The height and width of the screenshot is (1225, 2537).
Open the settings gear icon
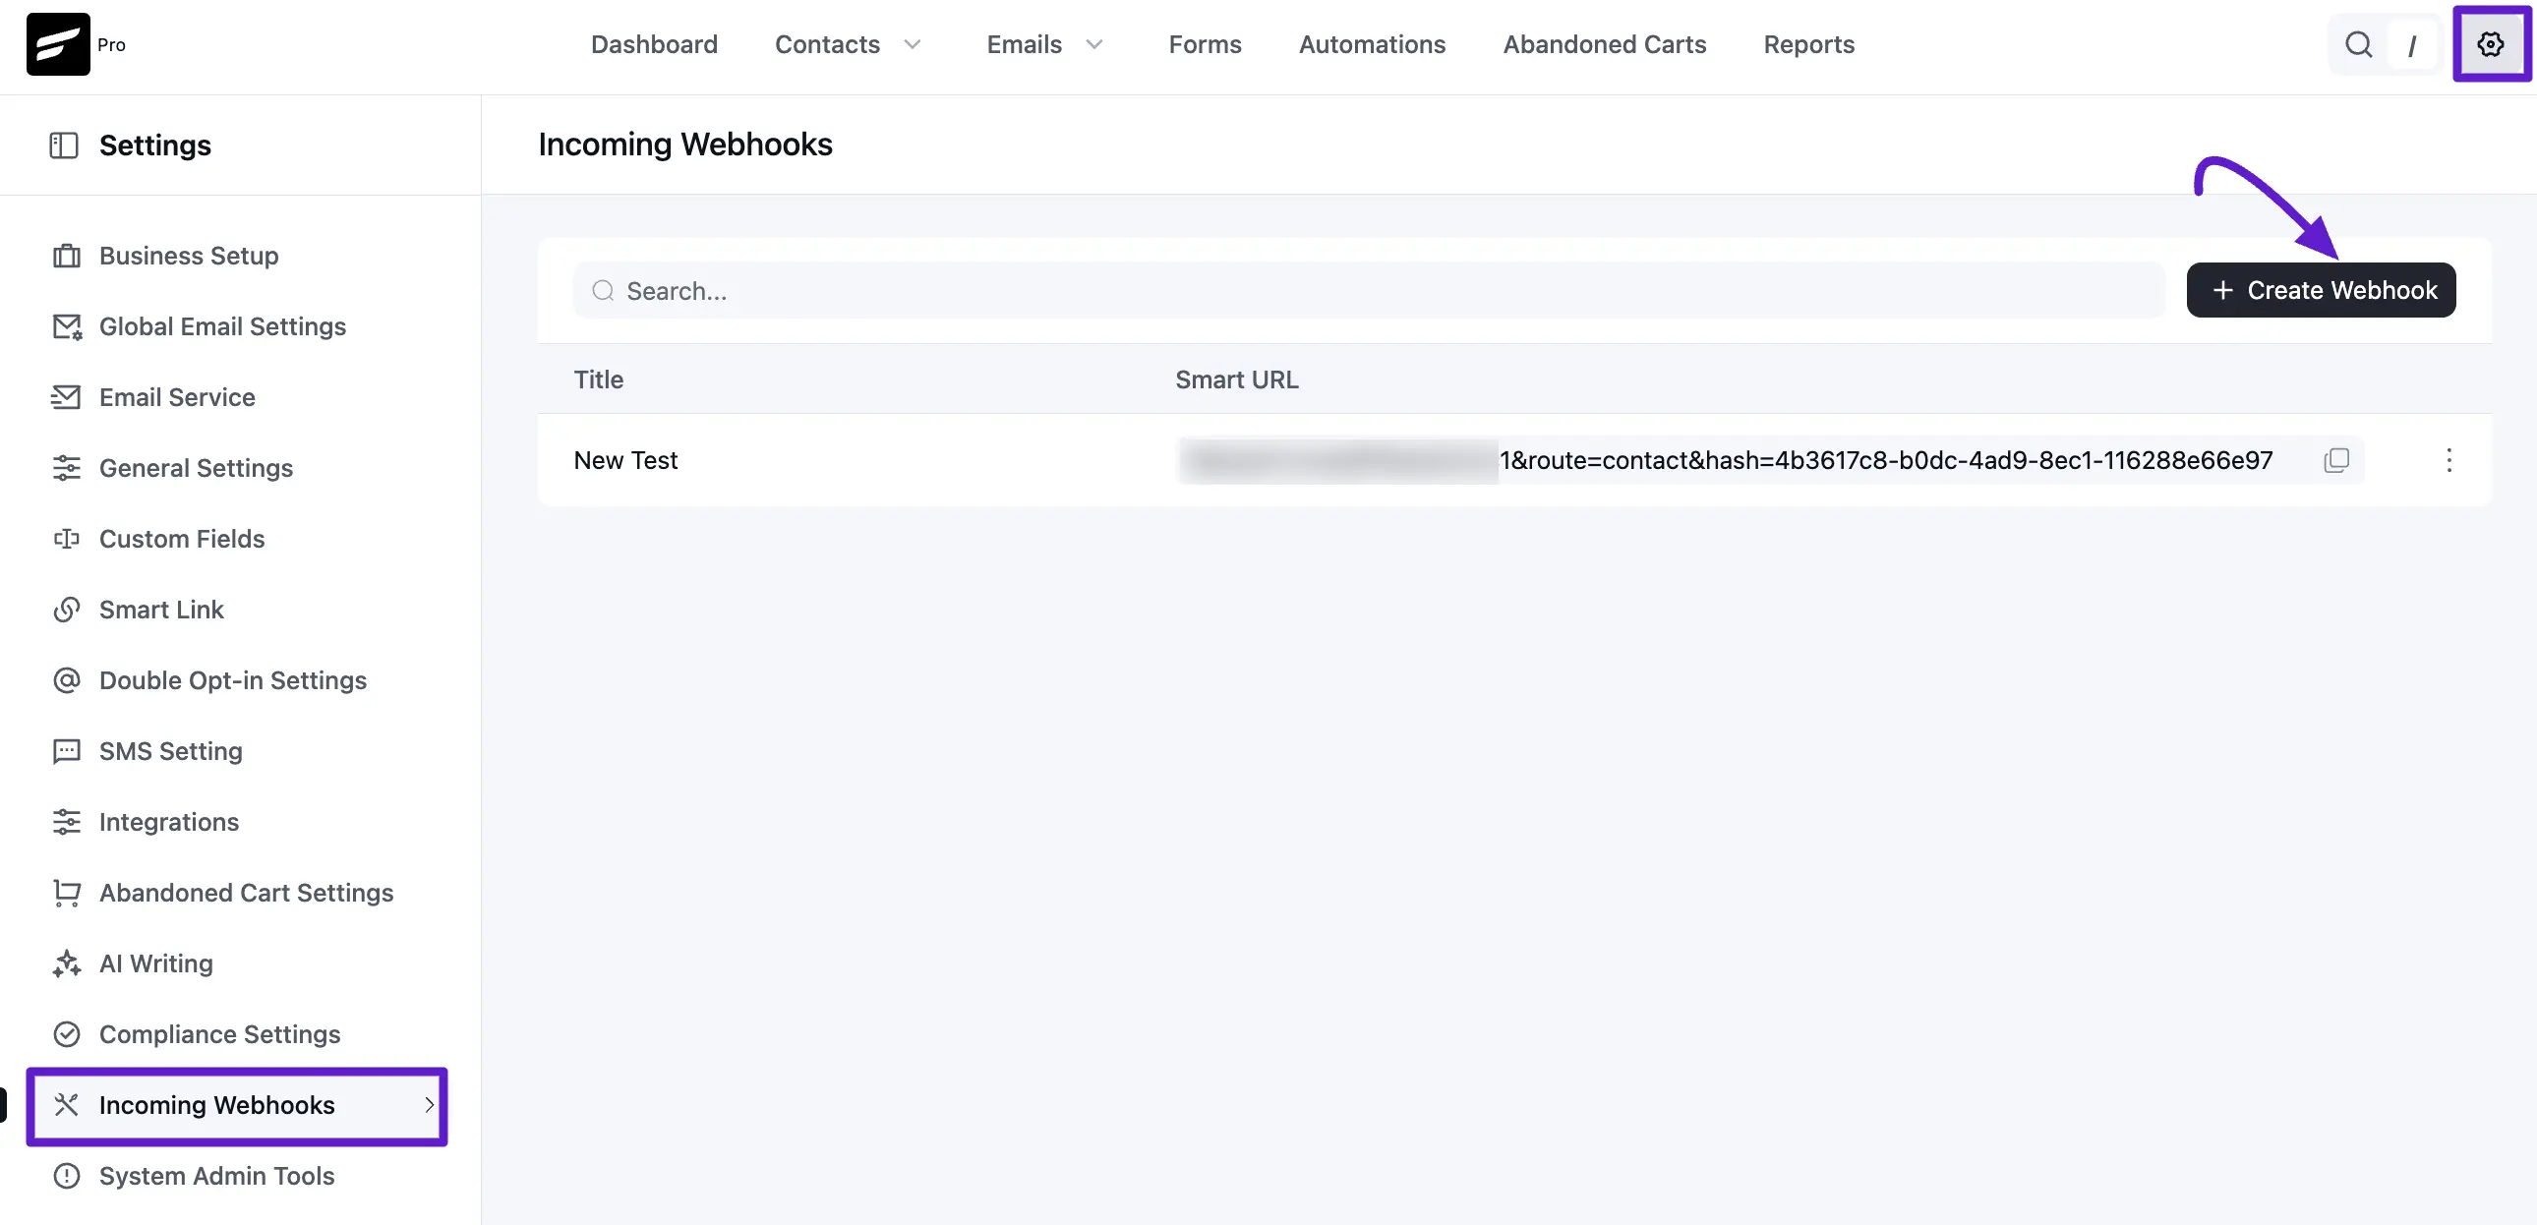coord(2491,44)
